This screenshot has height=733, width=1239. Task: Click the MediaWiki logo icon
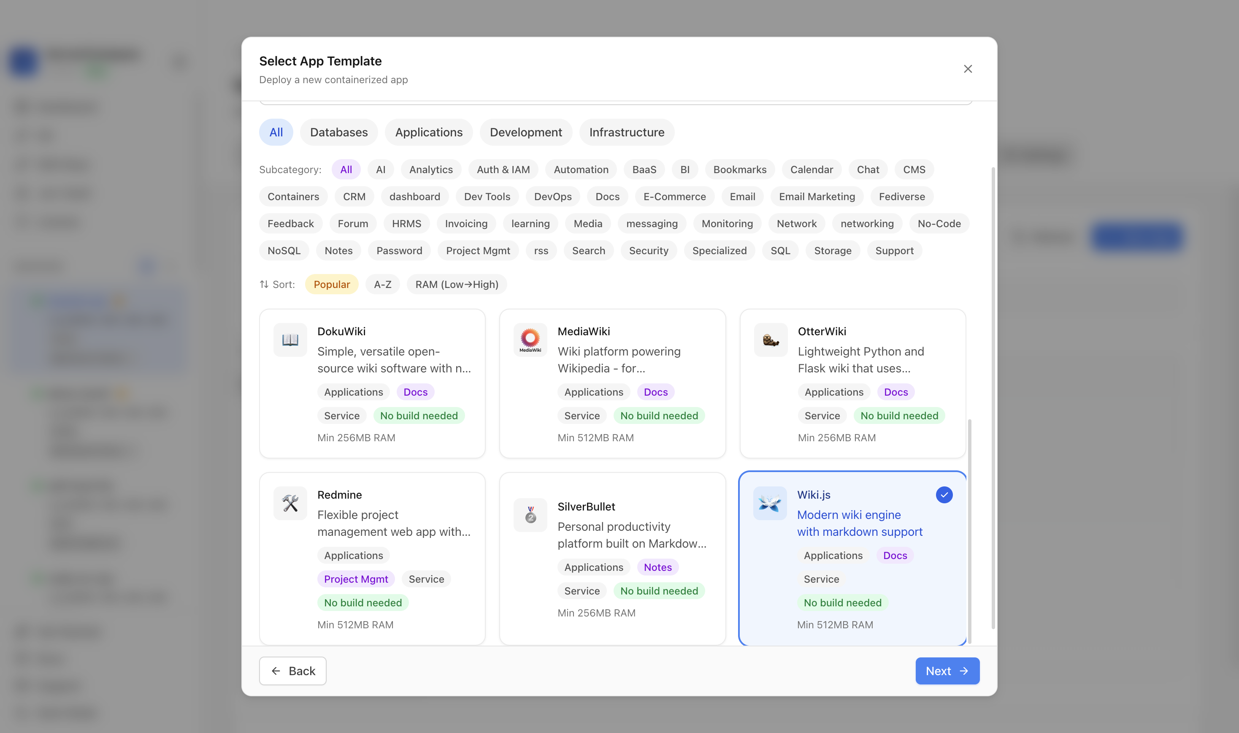(530, 340)
